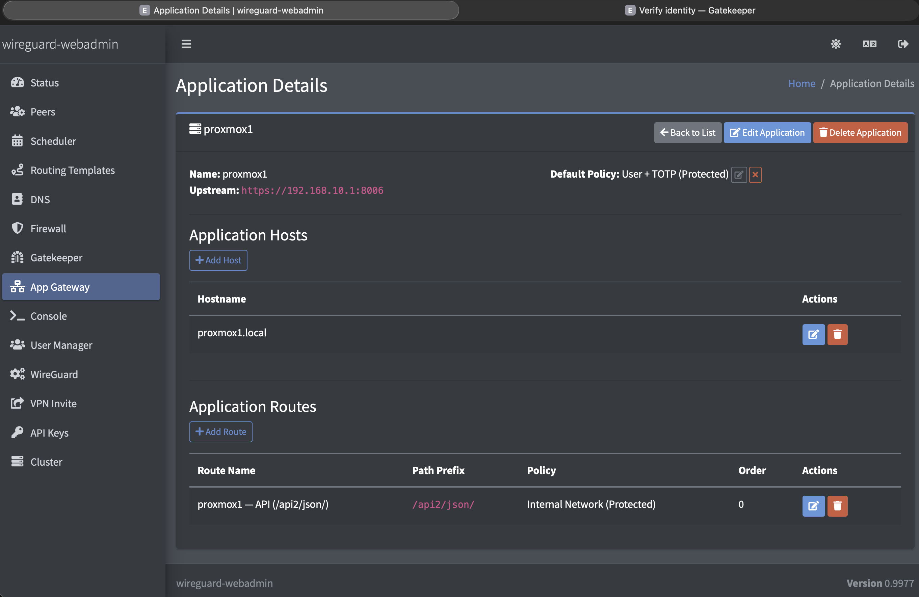919x597 pixels.
Task: Delete the proxmox1 API route via trash icon
Action: [x=837, y=506]
